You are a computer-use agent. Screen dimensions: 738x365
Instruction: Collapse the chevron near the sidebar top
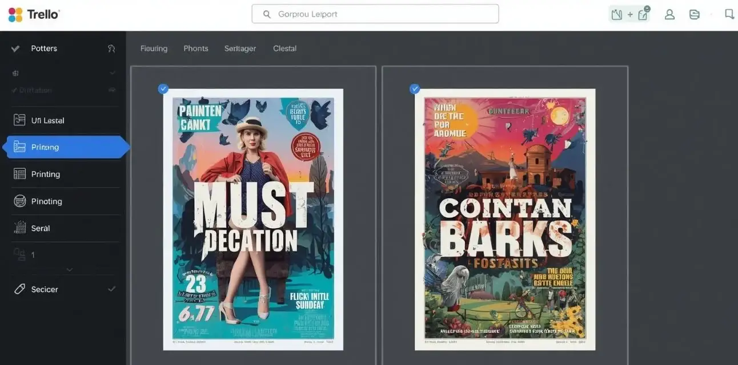point(112,72)
